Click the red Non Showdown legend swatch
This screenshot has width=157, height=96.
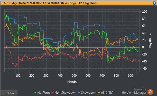[52, 92]
